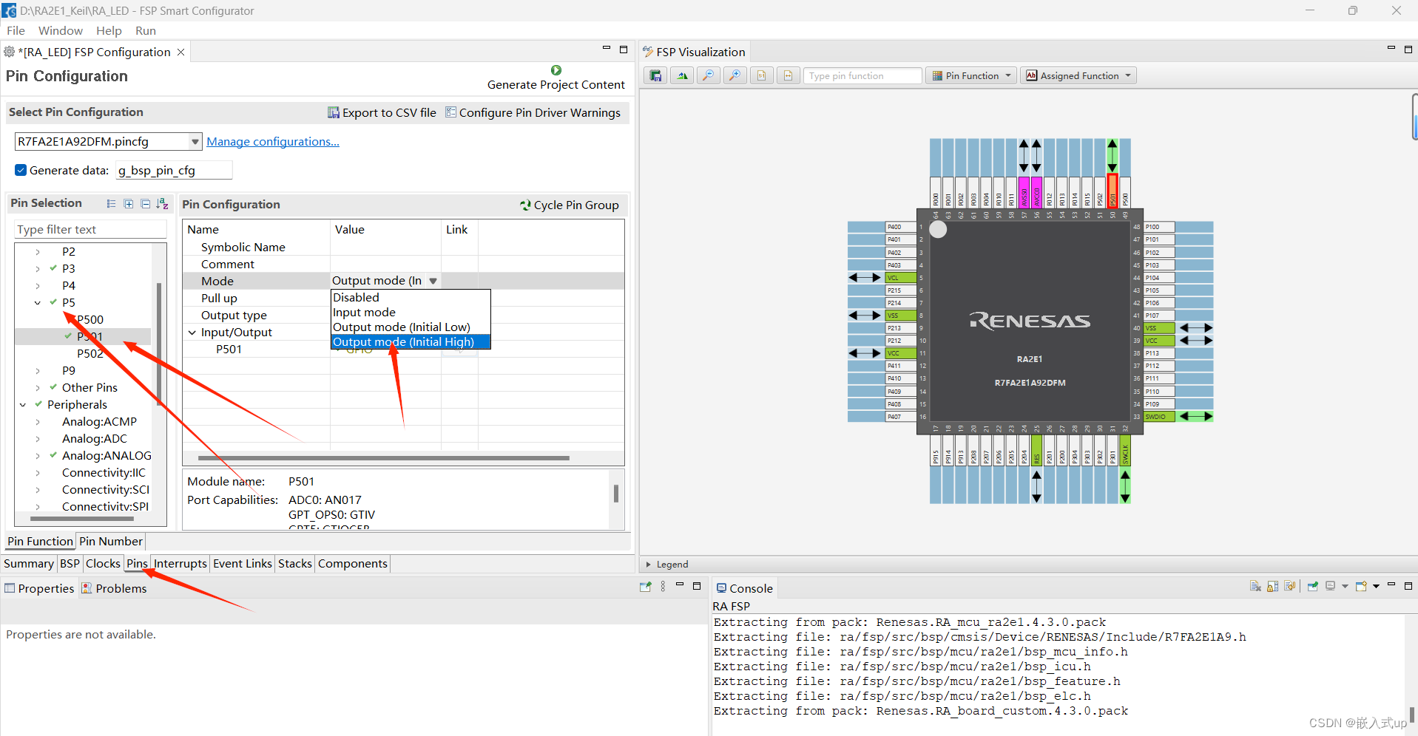Expand the P4 port node

(x=38, y=286)
